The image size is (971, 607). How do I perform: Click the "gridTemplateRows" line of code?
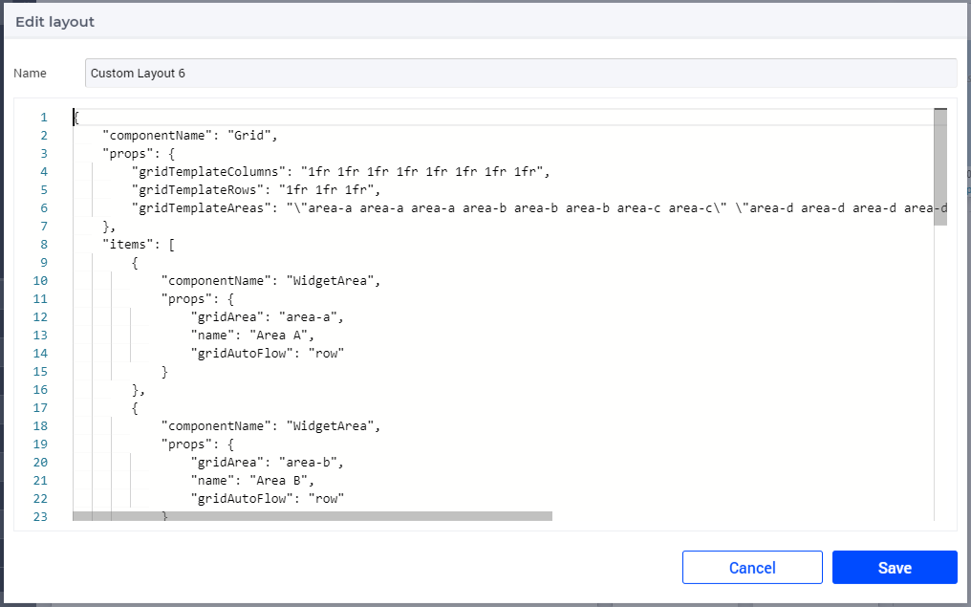pyautogui.click(x=256, y=189)
